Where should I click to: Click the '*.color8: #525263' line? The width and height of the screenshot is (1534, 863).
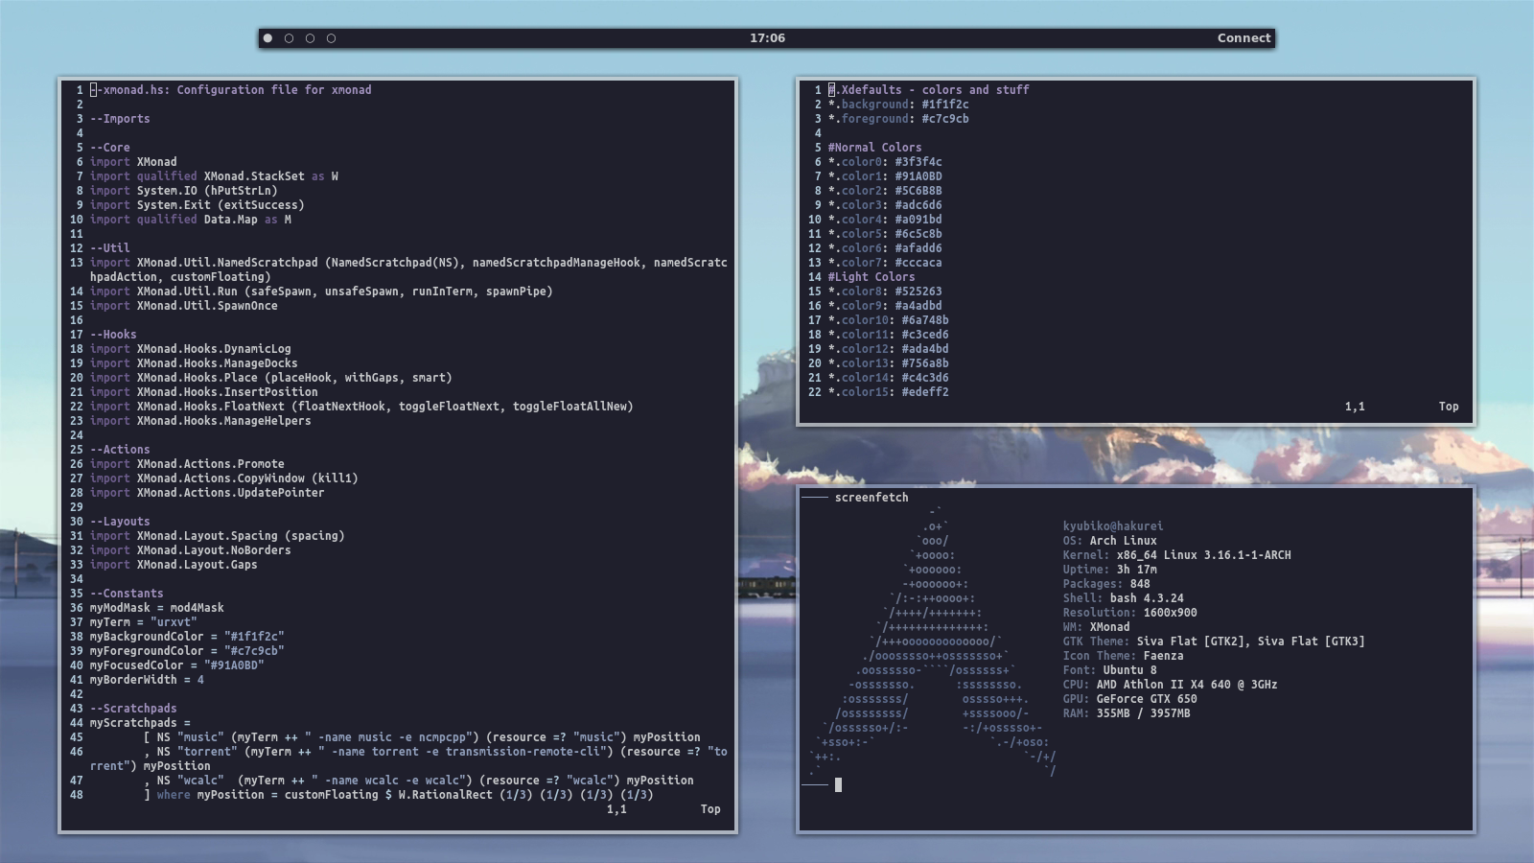[885, 292]
